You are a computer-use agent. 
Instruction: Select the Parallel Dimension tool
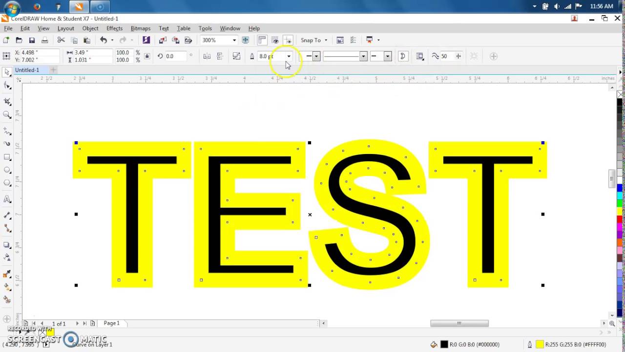tap(7, 215)
